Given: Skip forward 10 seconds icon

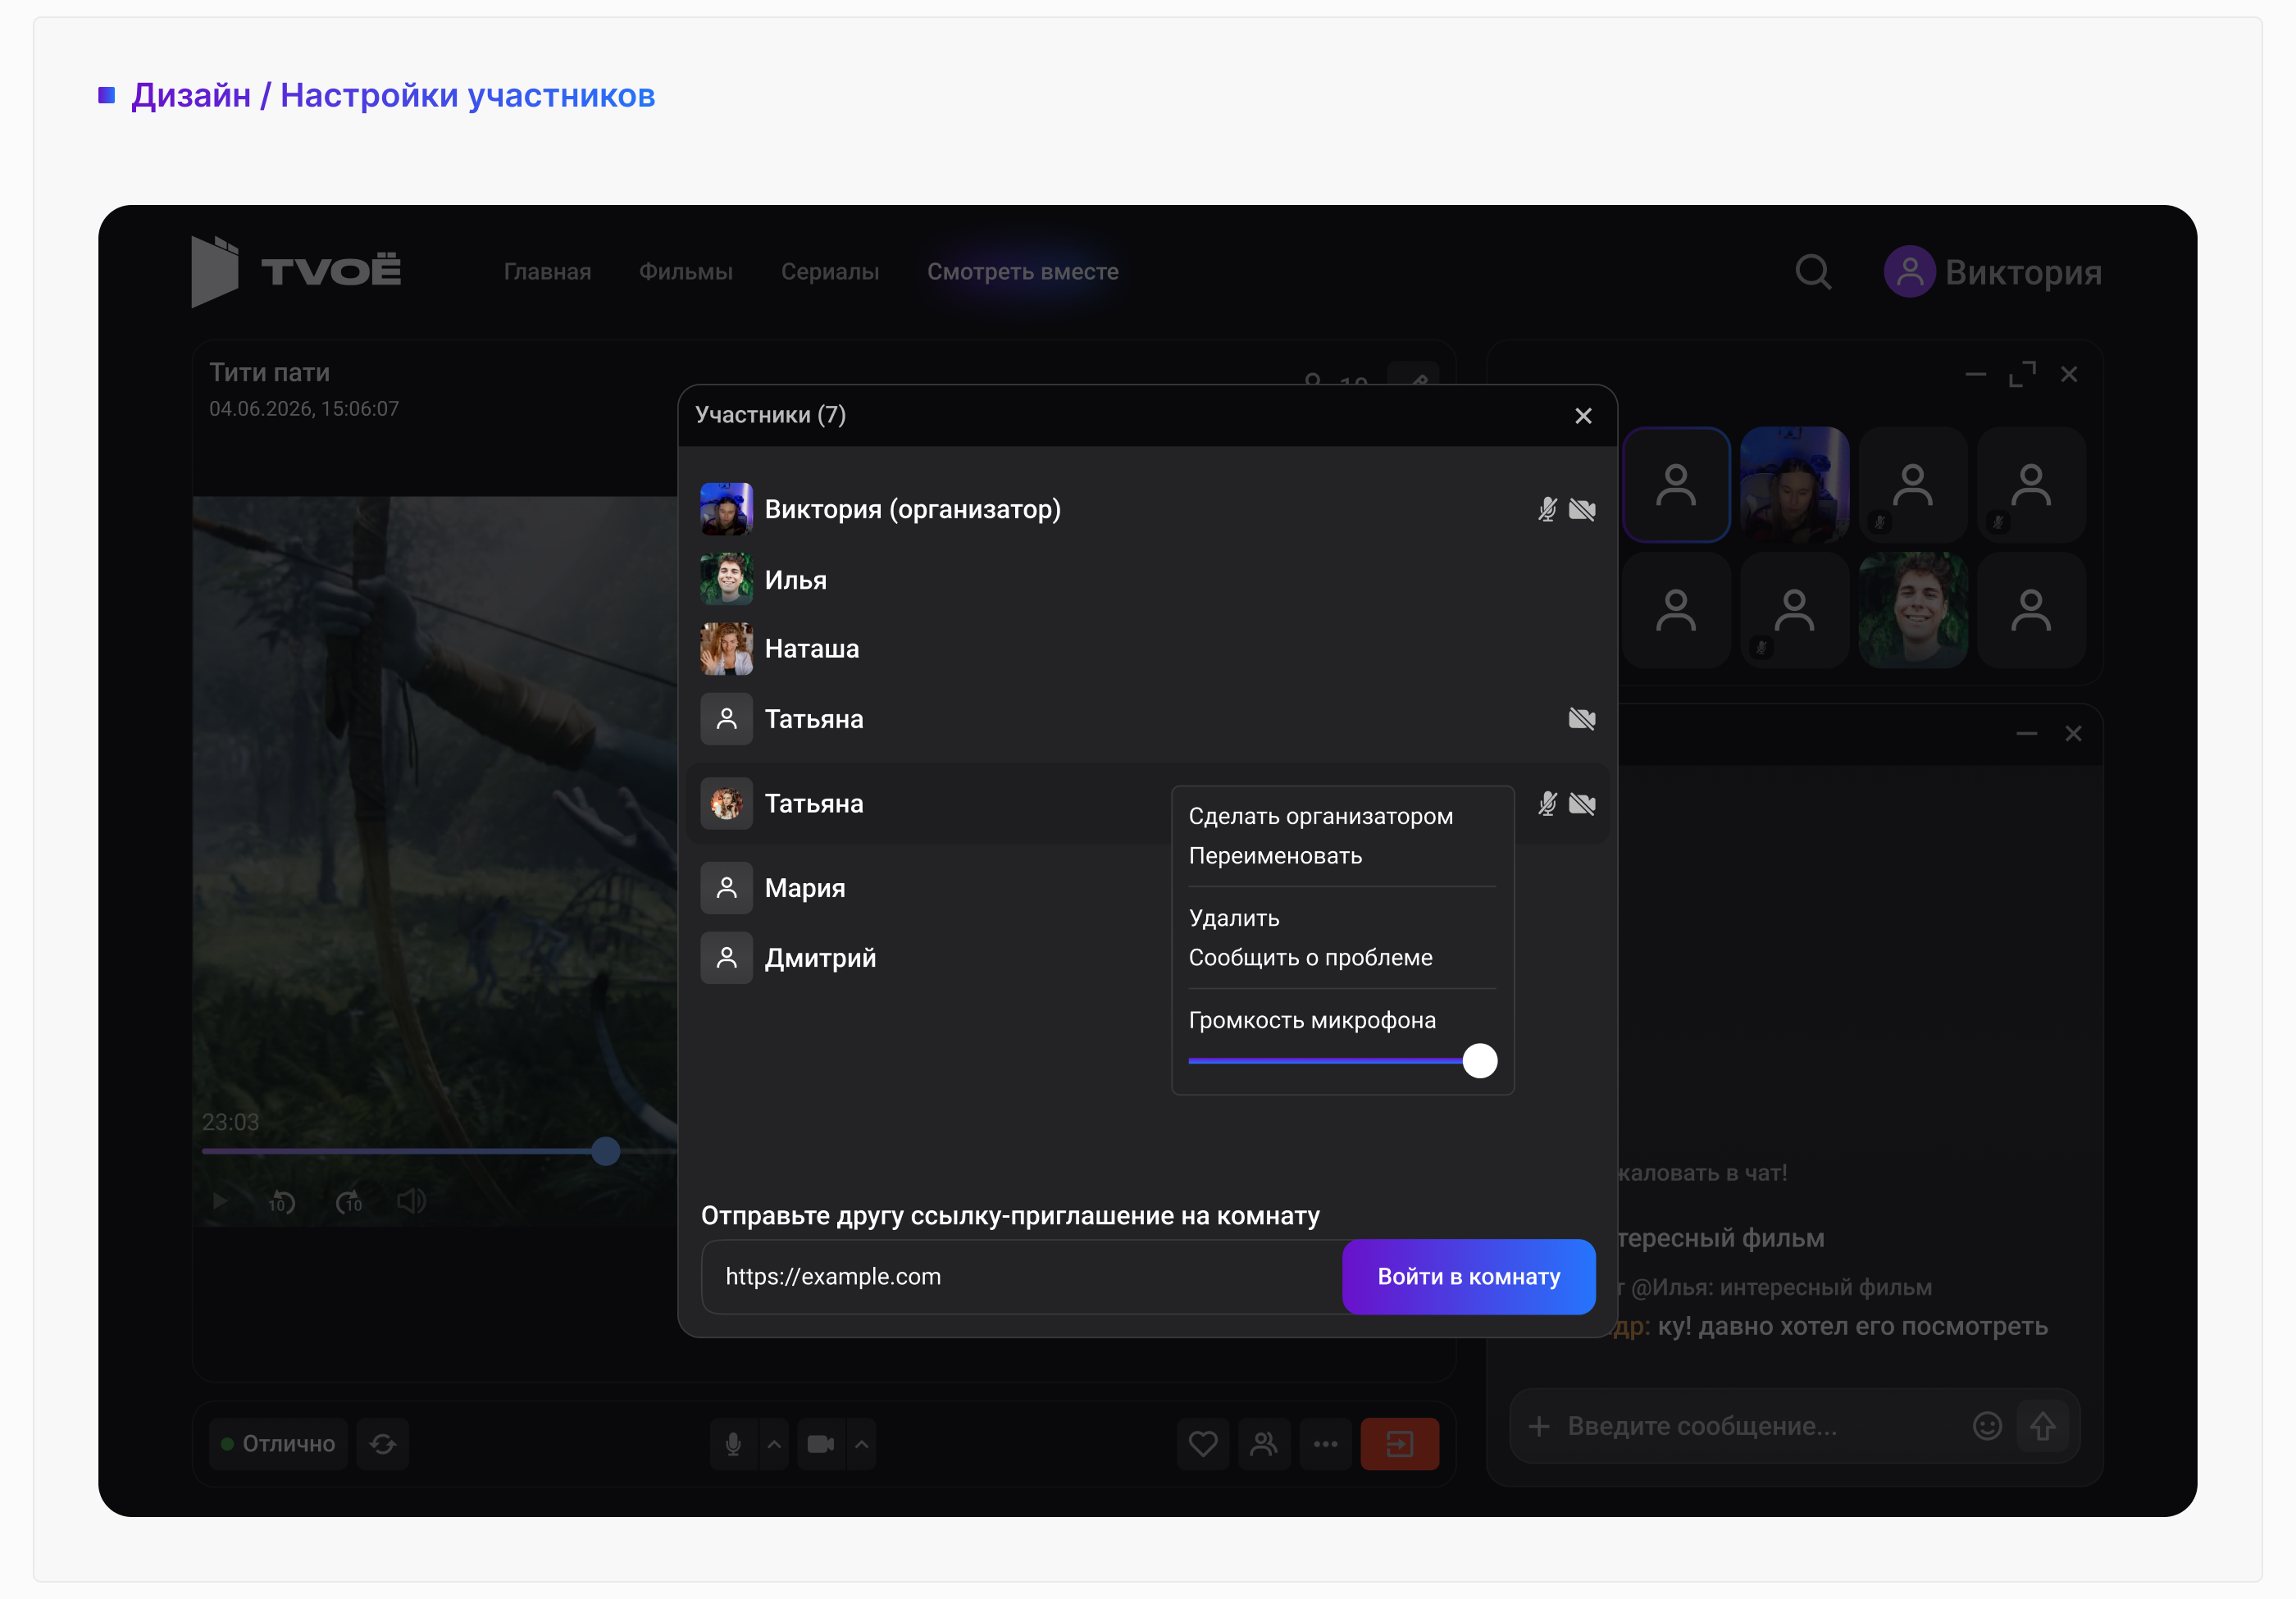Looking at the screenshot, I should [x=348, y=1202].
